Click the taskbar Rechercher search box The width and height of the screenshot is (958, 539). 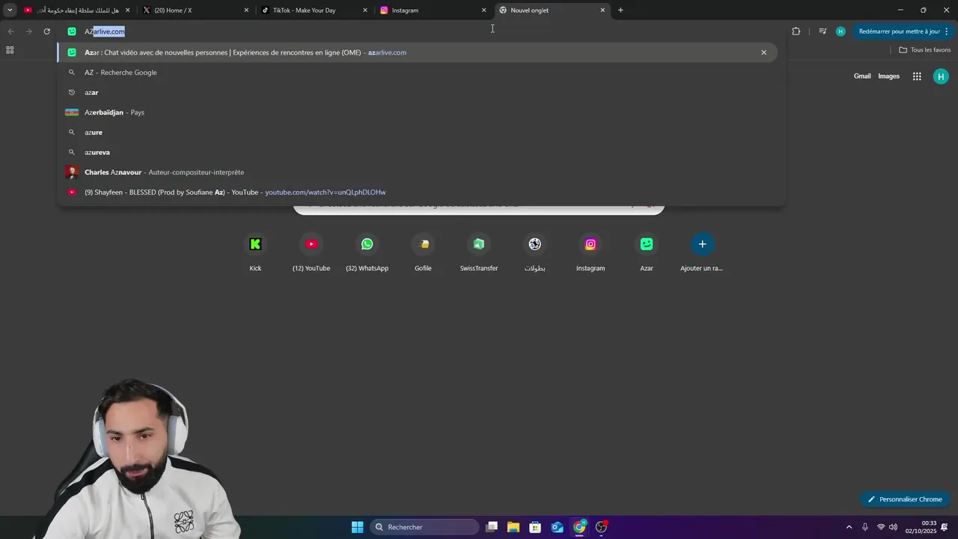coord(425,527)
